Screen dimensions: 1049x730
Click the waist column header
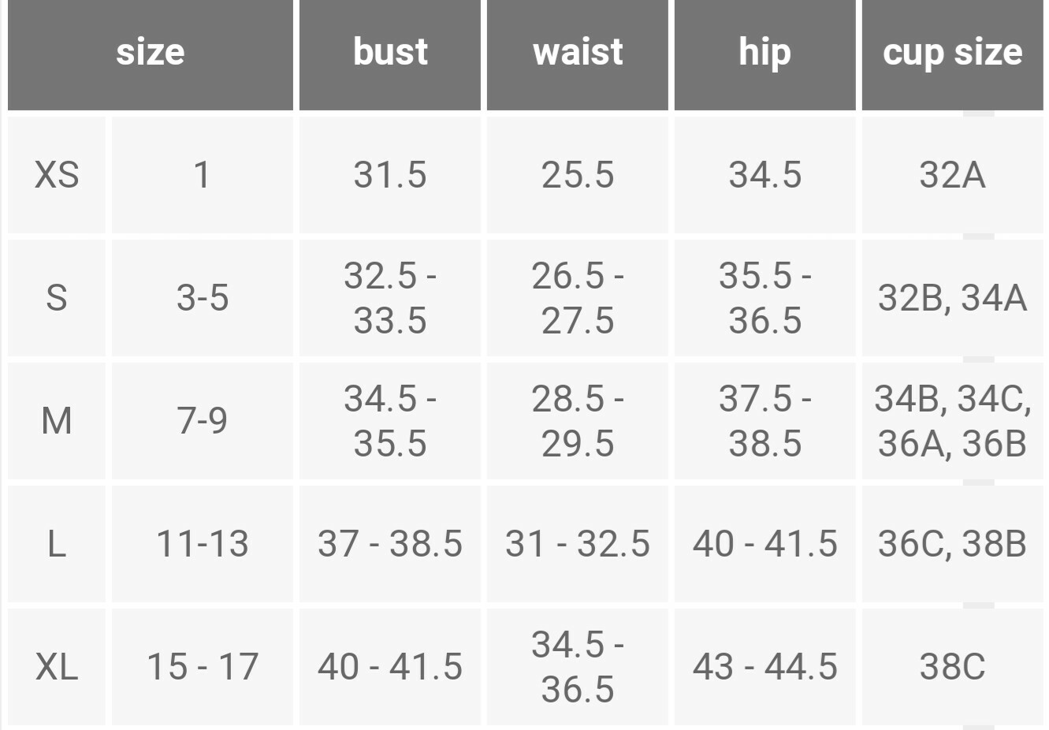(578, 54)
